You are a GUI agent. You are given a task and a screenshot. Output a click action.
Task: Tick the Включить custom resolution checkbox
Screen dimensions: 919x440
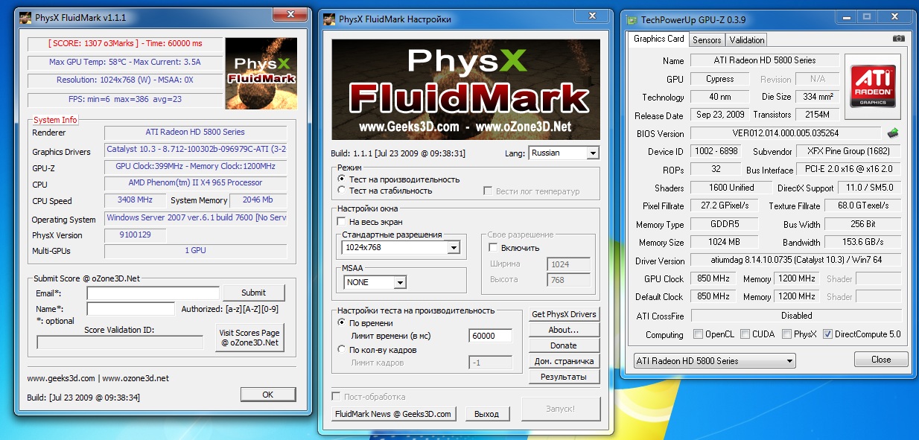pyautogui.click(x=493, y=248)
